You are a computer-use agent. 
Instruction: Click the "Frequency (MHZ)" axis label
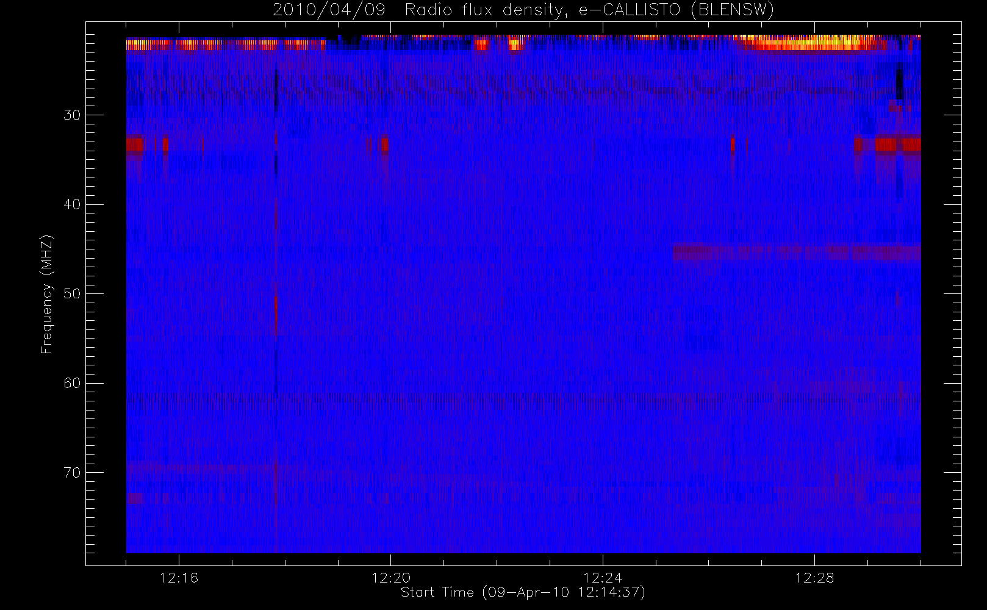[x=47, y=294]
